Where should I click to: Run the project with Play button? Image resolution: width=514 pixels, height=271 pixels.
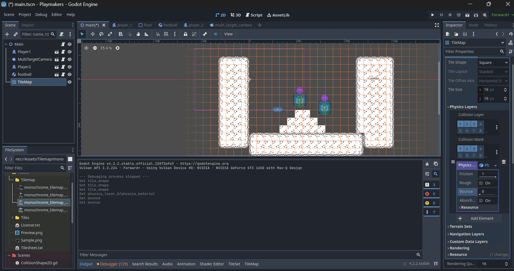tap(432, 15)
